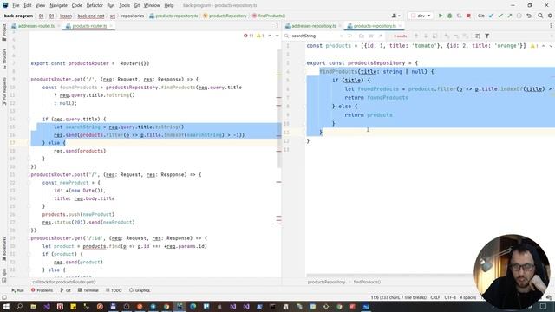Click the findProducts() breadcrumb below right editor
The width and height of the screenshot is (555, 312).
(x=367, y=282)
